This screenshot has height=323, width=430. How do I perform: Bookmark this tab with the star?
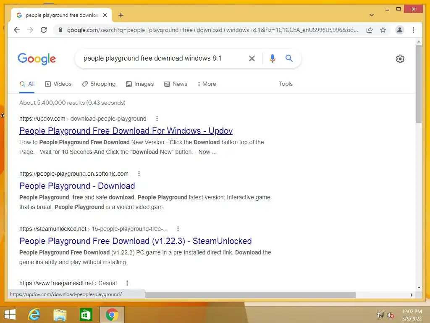383,30
